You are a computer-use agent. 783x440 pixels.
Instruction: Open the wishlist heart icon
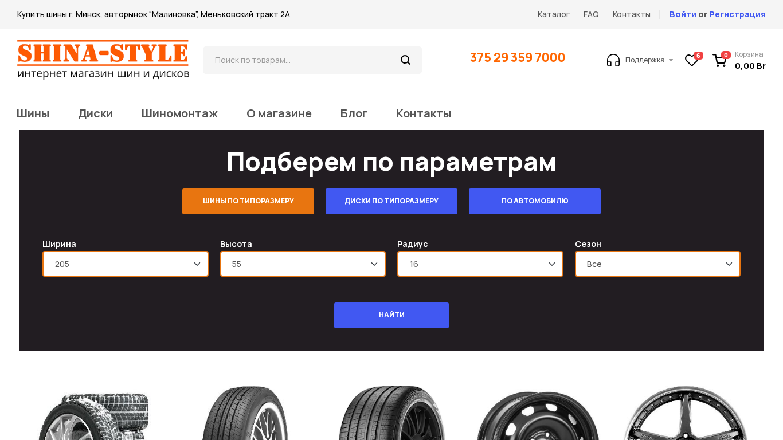click(692, 60)
